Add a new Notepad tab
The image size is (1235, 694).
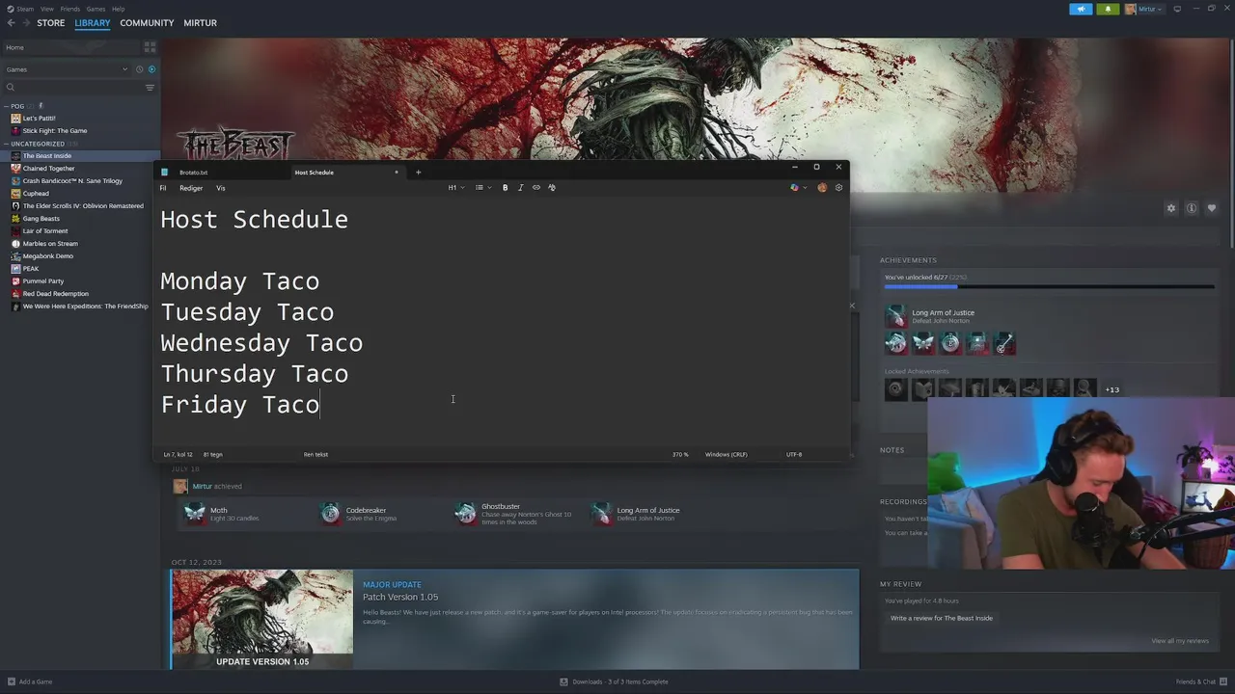[418, 173]
